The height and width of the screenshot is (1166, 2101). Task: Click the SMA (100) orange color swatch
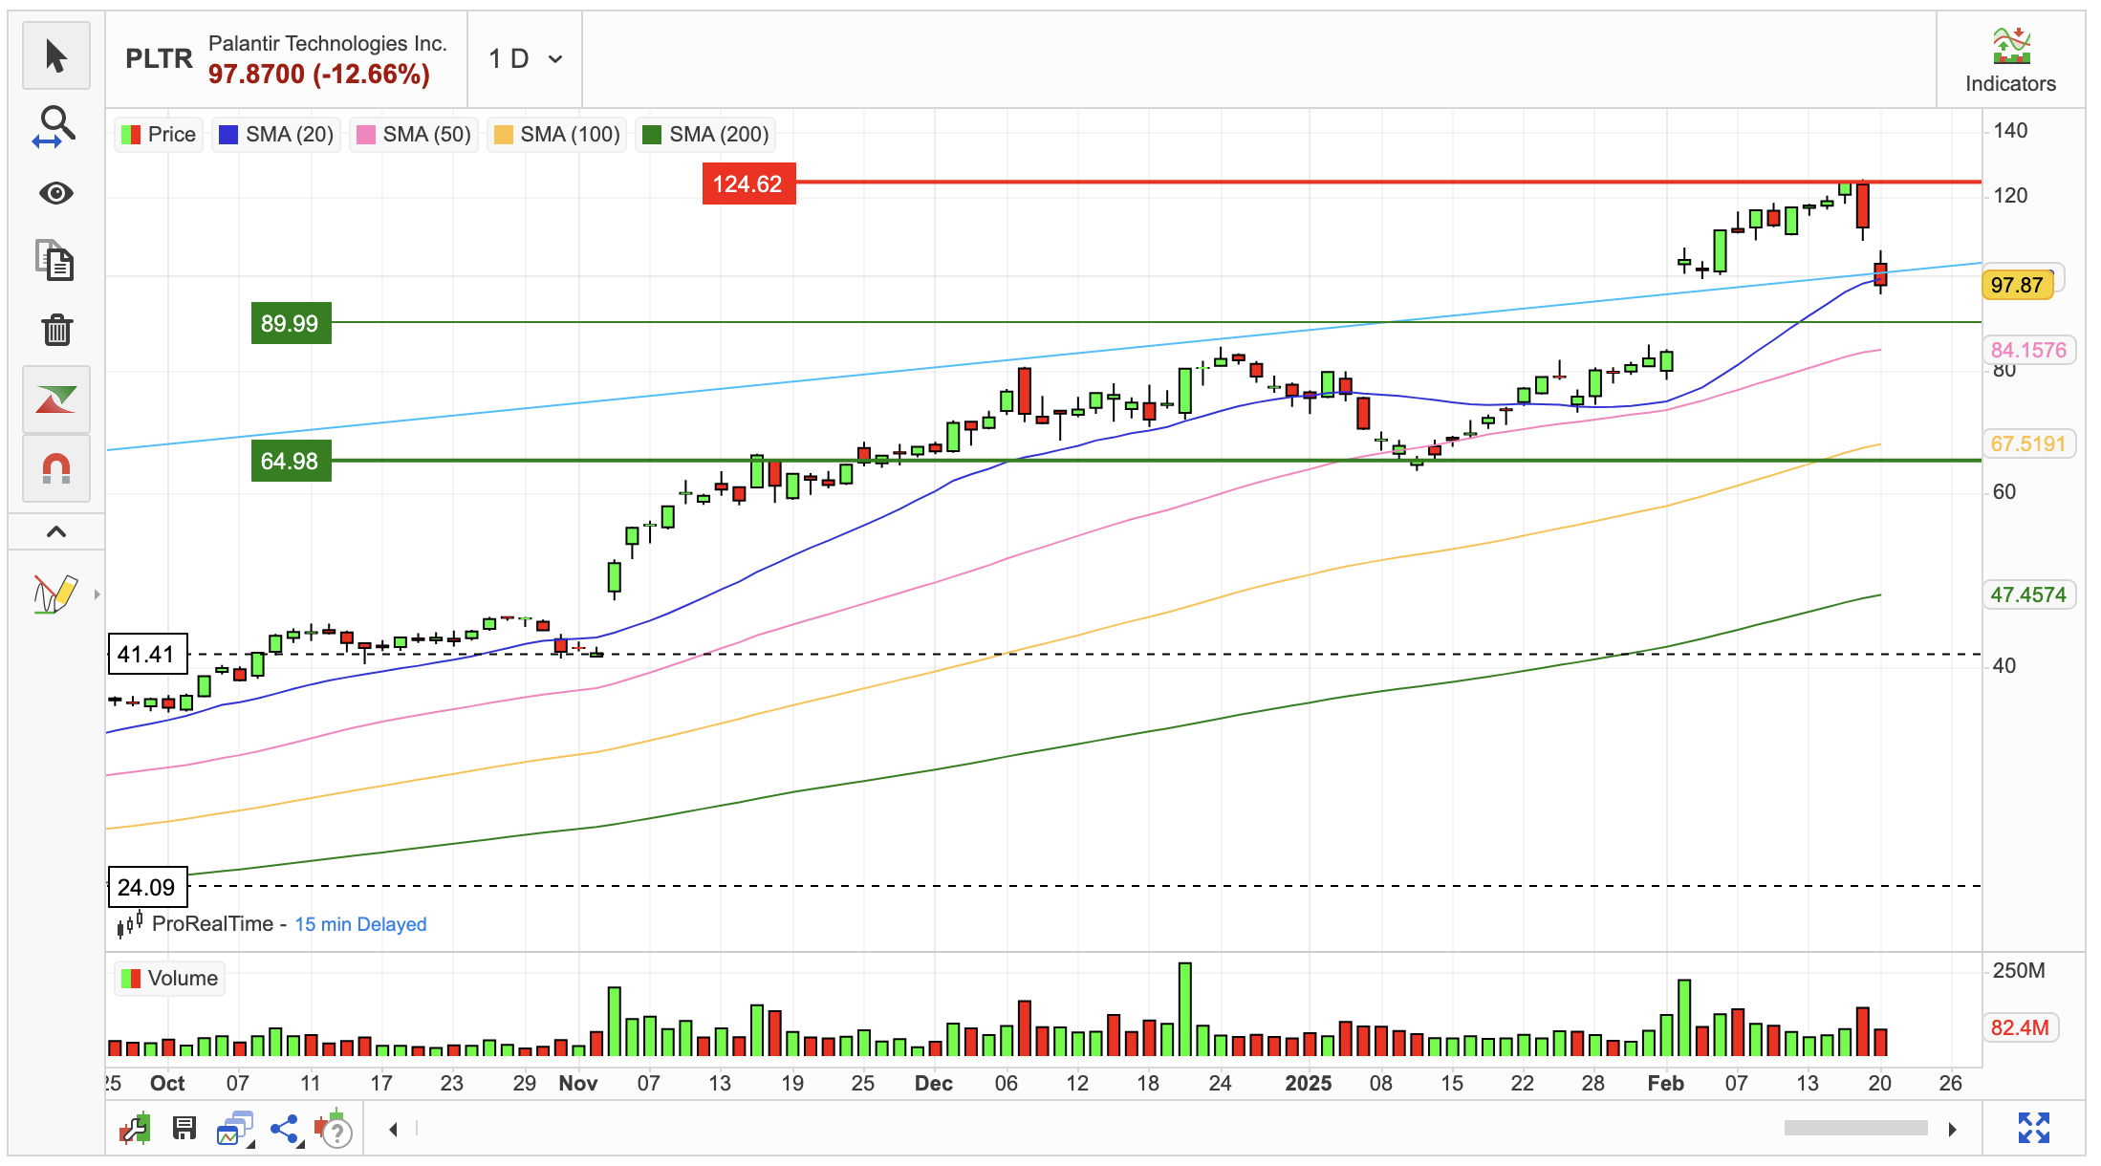(x=504, y=135)
